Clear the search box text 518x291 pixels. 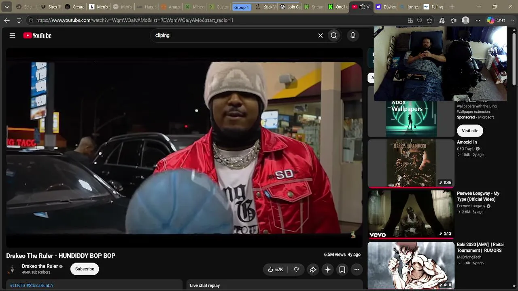pos(321,36)
